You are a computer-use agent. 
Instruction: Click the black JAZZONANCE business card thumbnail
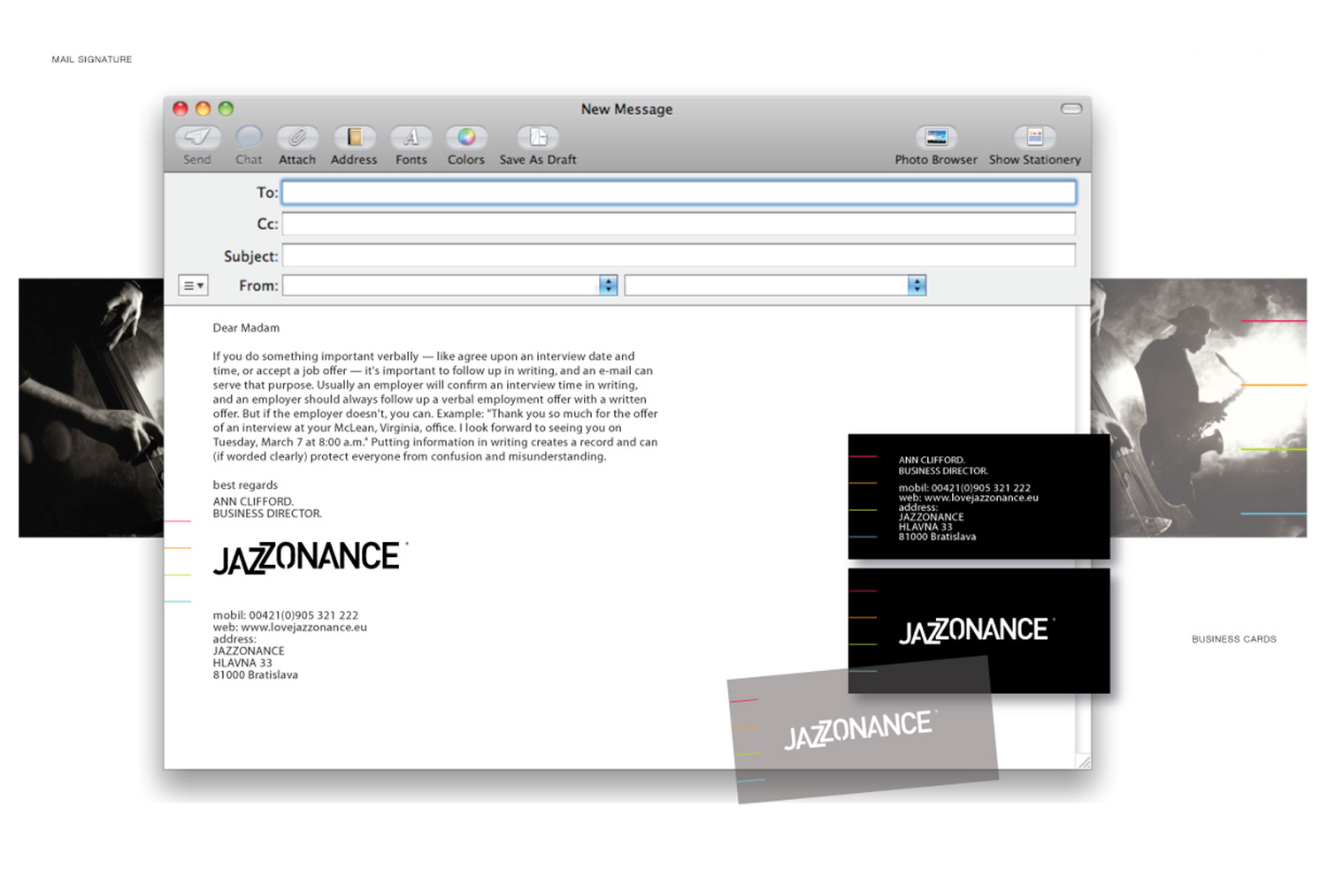coord(976,629)
